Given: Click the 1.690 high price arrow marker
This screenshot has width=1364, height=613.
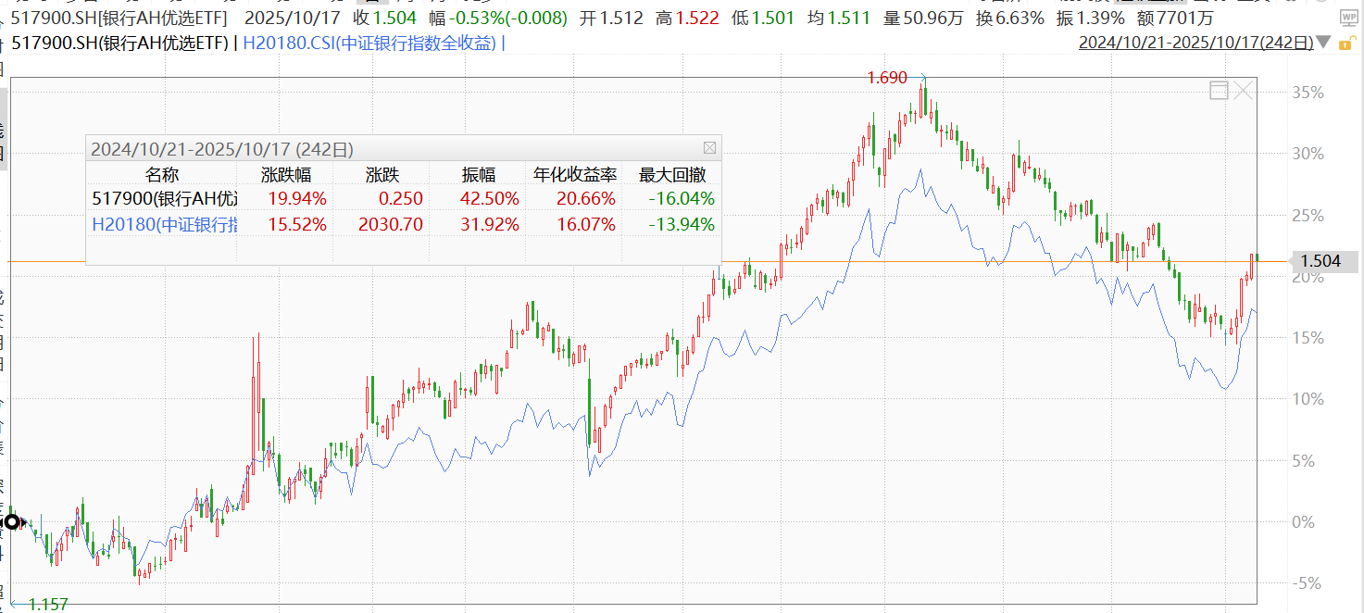Looking at the screenshot, I should [x=922, y=78].
